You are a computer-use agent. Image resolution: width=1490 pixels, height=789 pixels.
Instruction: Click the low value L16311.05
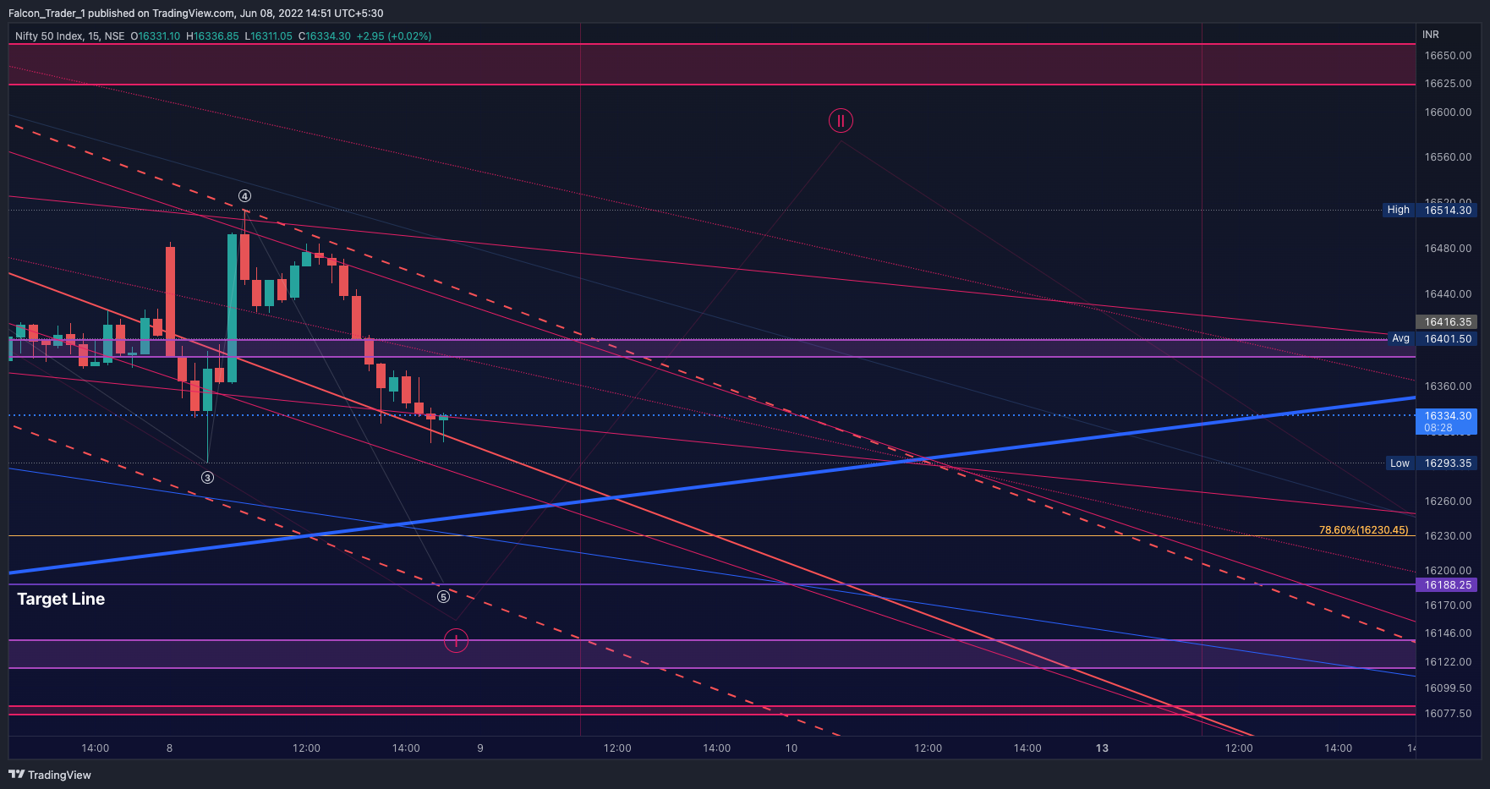[269, 36]
